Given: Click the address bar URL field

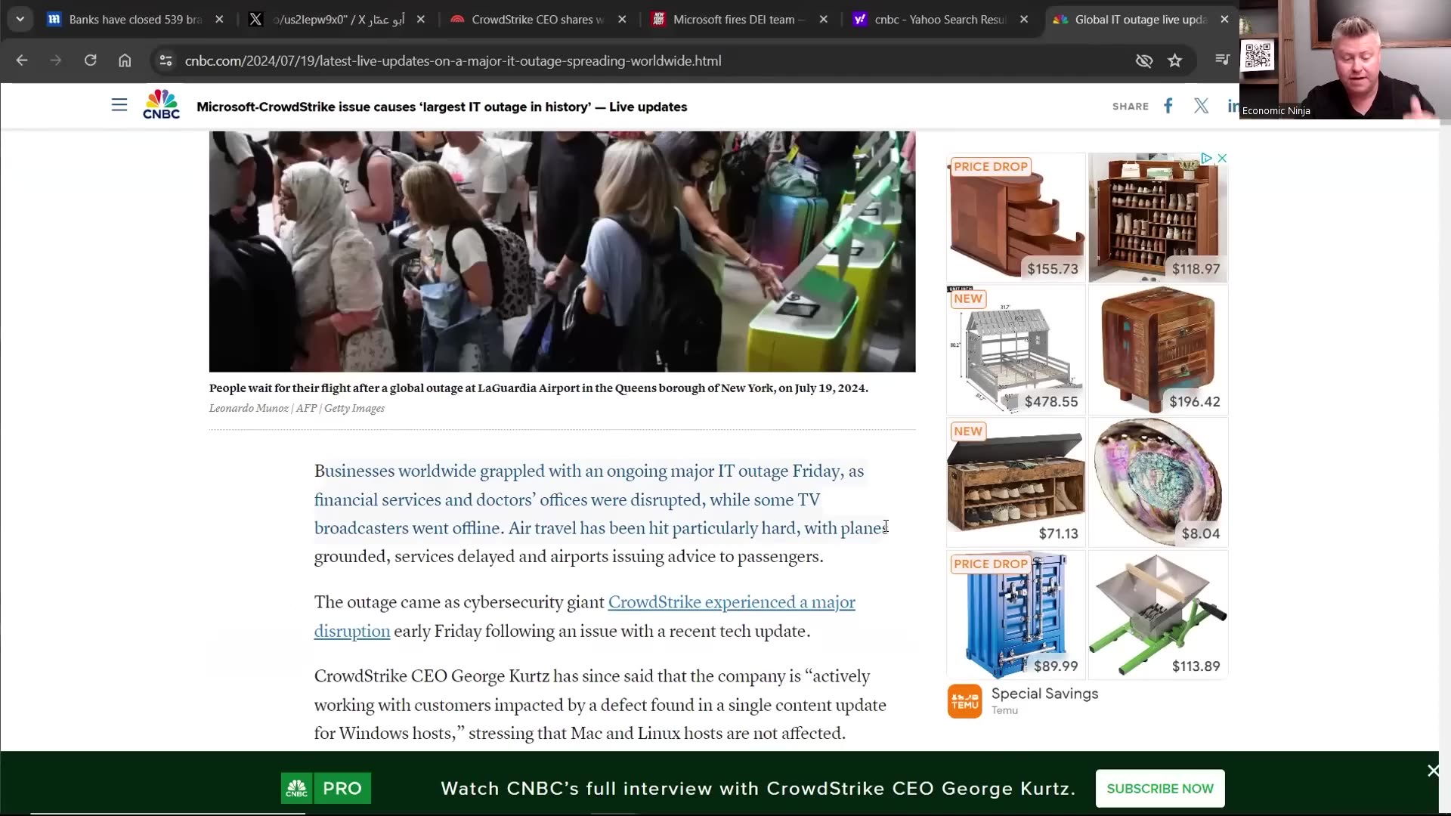Looking at the screenshot, I should pos(453,60).
